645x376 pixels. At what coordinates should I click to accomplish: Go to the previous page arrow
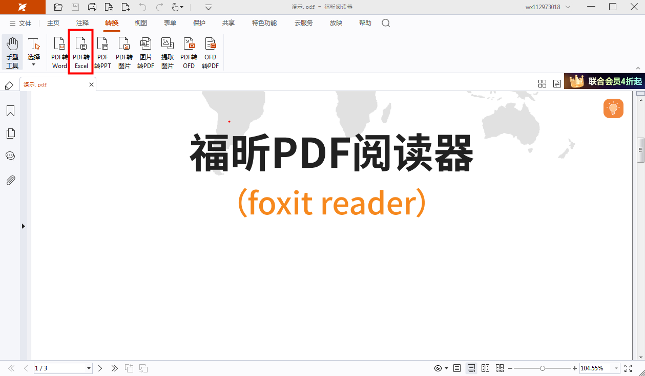26,368
